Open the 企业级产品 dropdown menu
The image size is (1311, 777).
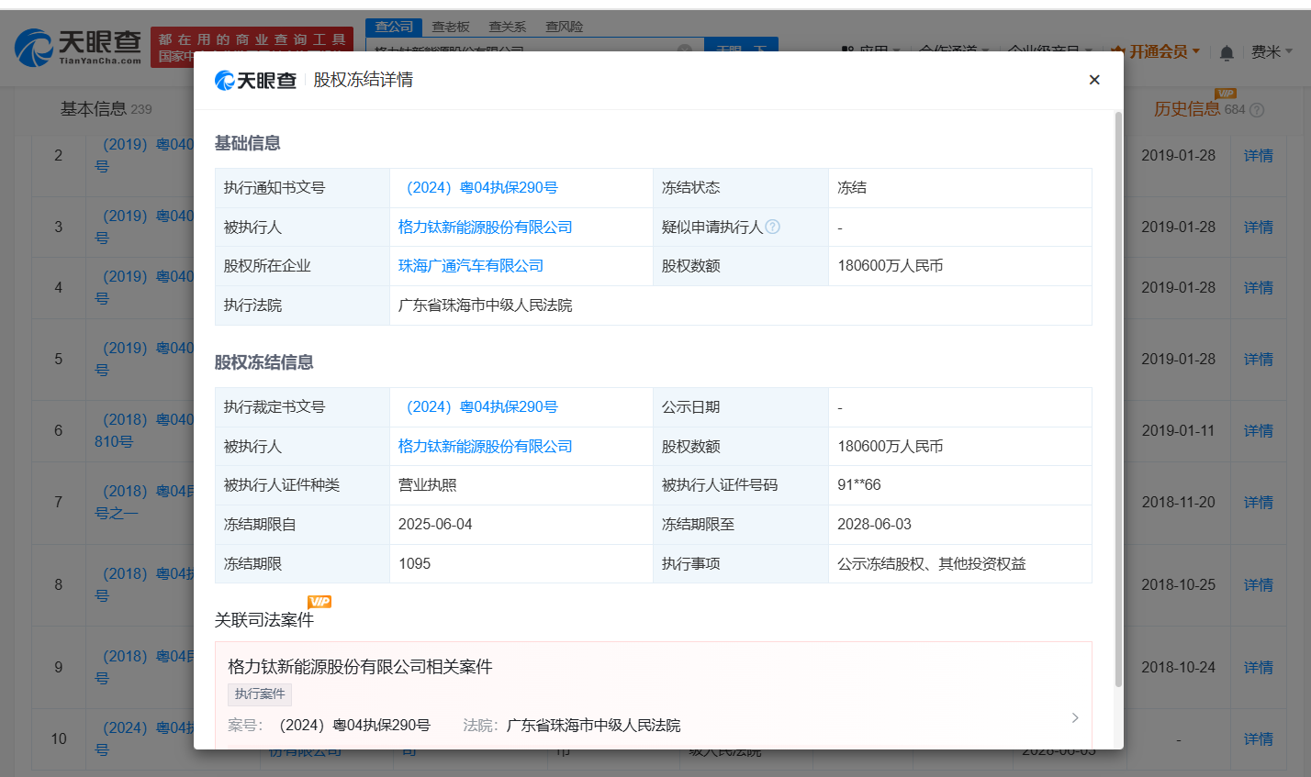[x=1049, y=51]
